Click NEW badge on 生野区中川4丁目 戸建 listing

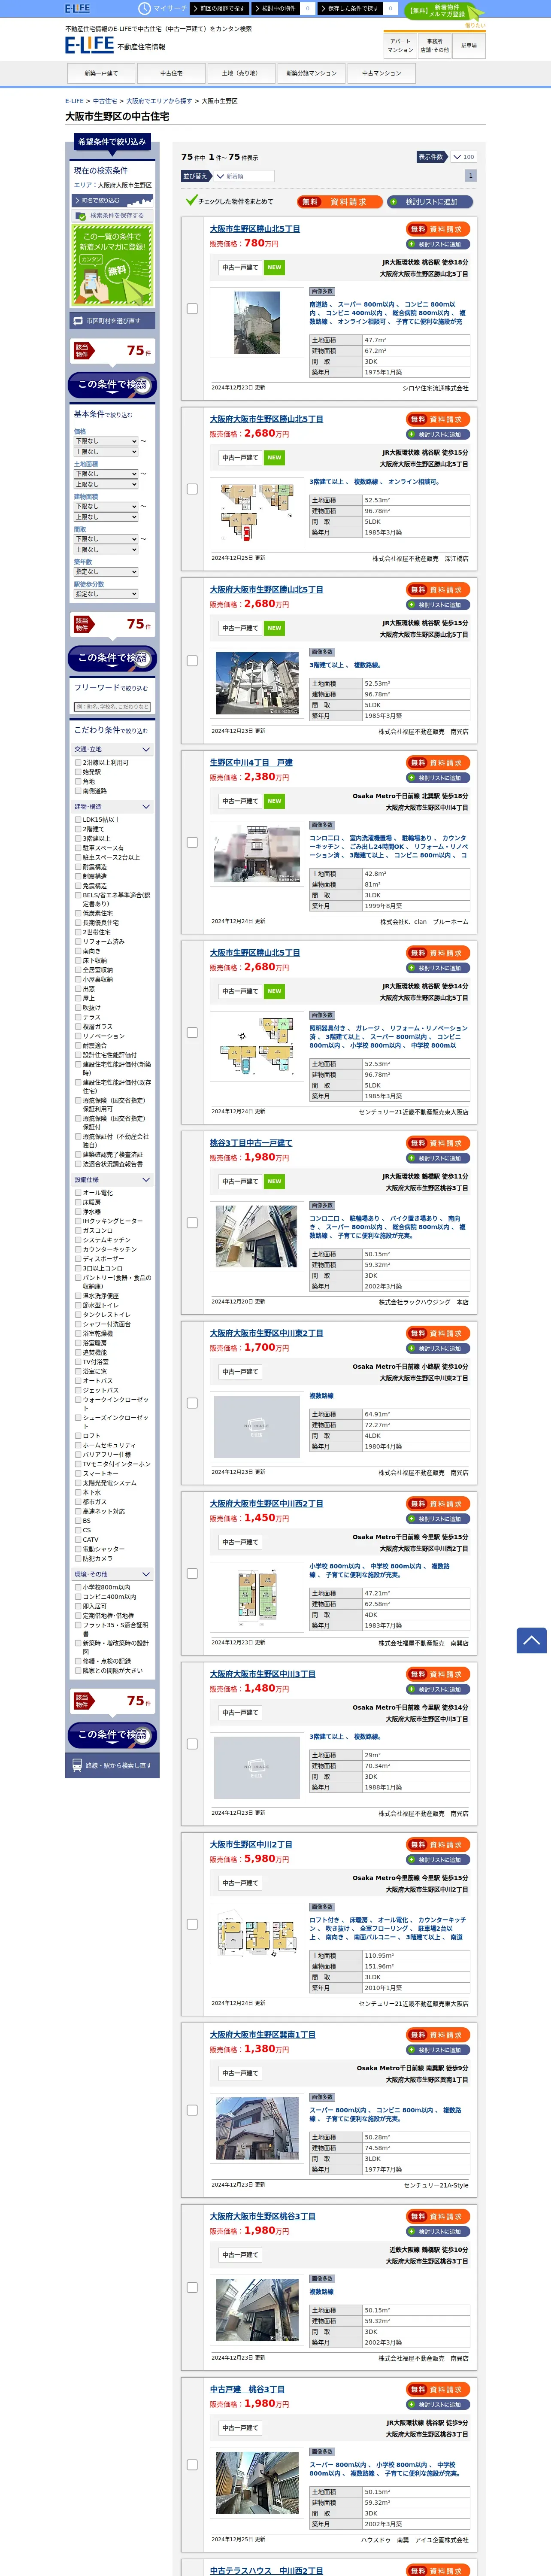(274, 801)
